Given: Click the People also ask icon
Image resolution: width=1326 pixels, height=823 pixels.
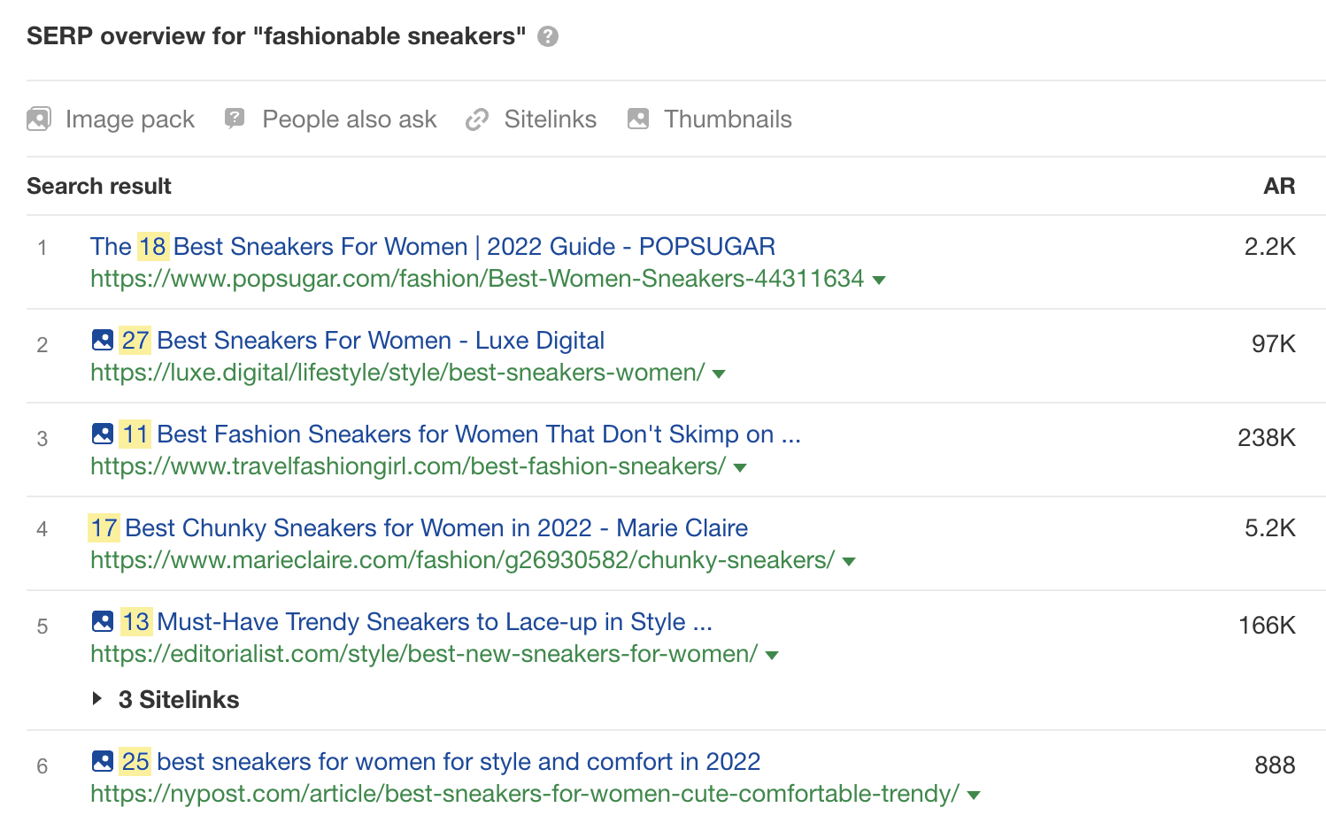Looking at the screenshot, I should point(234,118).
